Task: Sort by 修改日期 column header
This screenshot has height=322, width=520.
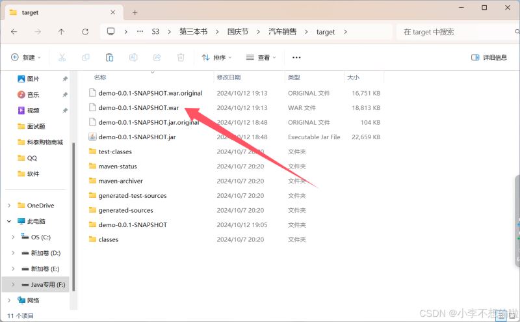Action: (x=229, y=77)
